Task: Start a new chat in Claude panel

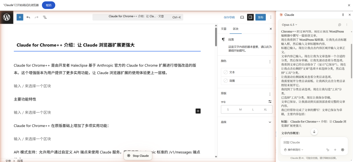Action: 340,25
